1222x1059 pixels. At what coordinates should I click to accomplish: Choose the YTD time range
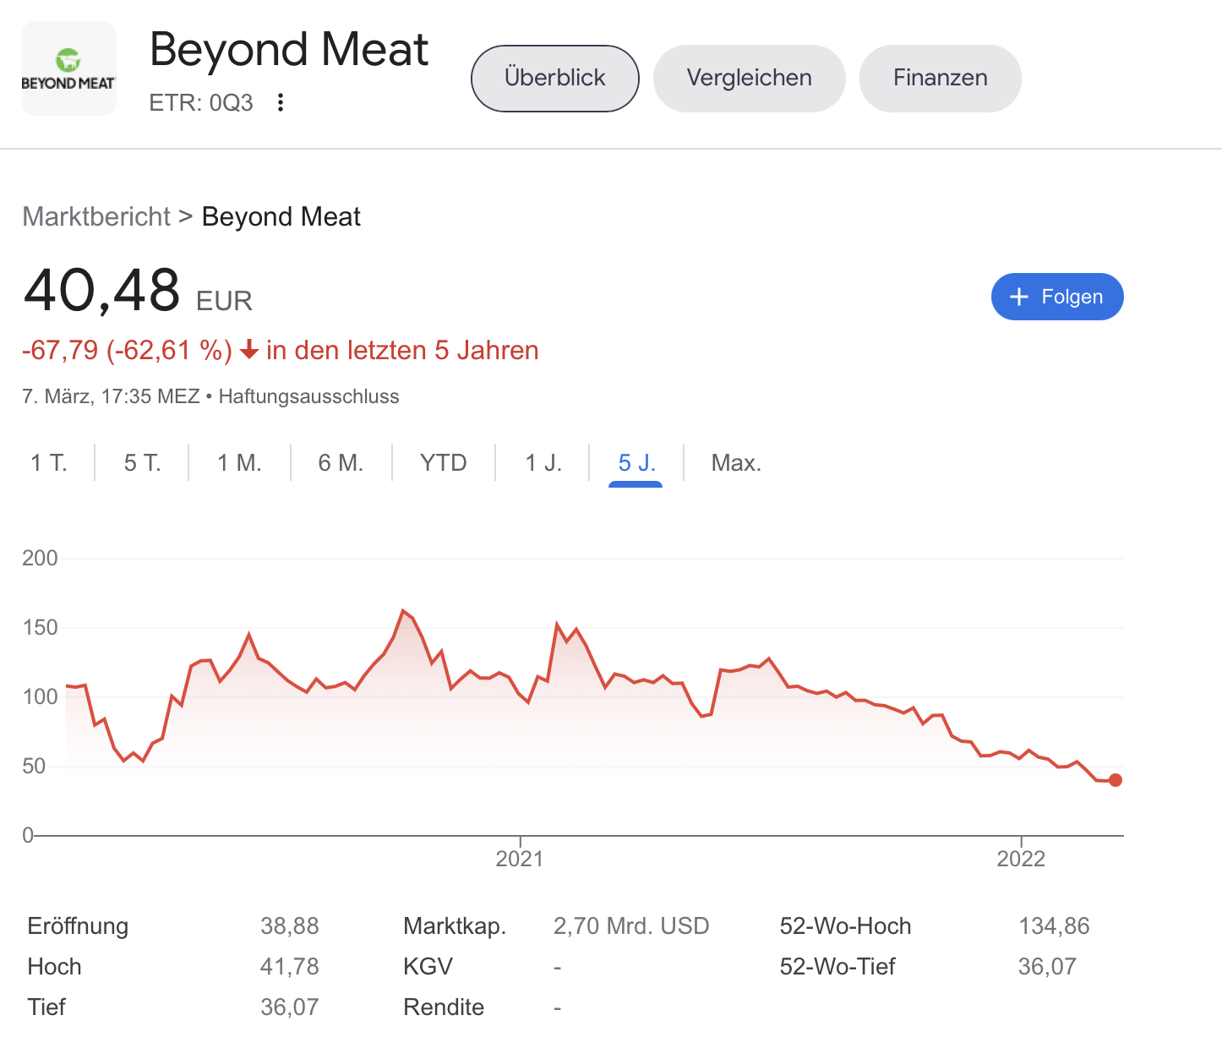(x=443, y=463)
